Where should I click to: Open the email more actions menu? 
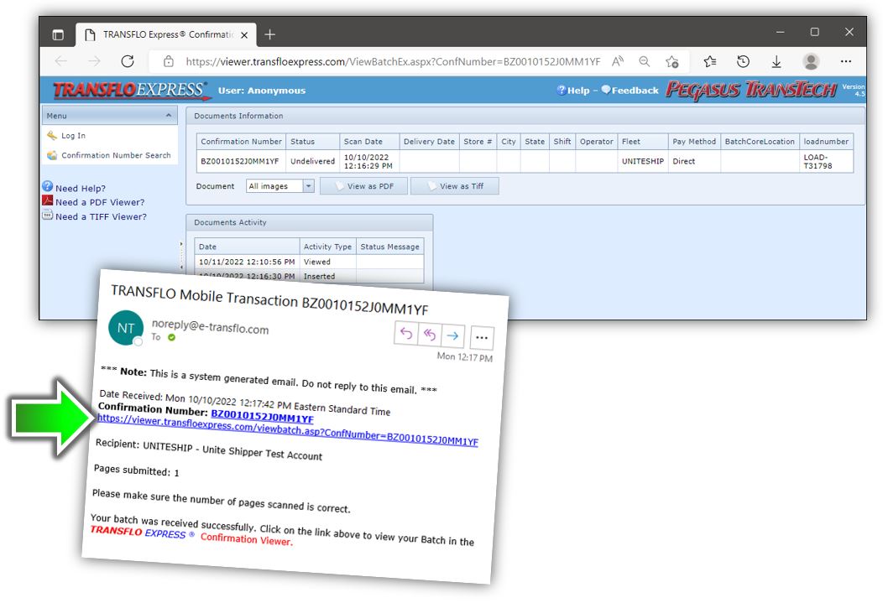pyautogui.click(x=482, y=337)
